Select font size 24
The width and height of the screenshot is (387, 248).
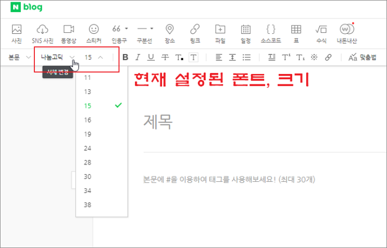[x=102, y=148]
